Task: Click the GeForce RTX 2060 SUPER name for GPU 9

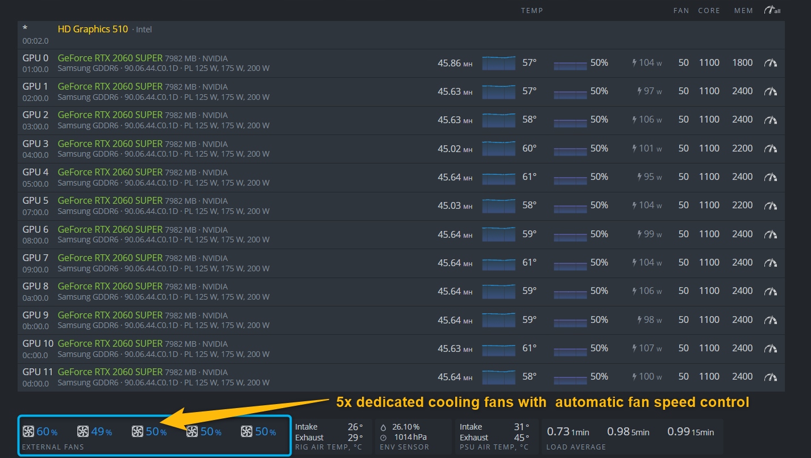Action: click(110, 315)
